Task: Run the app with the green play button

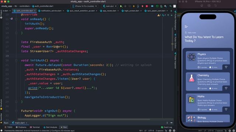Action: pos(121,6)
